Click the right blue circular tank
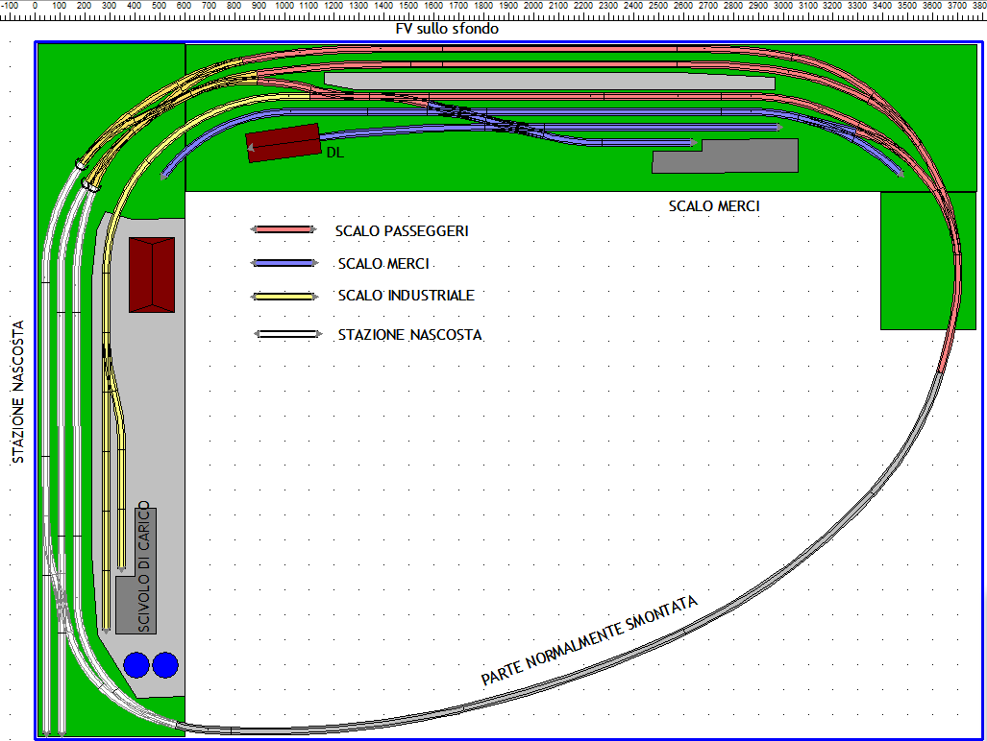 [166, 664]
